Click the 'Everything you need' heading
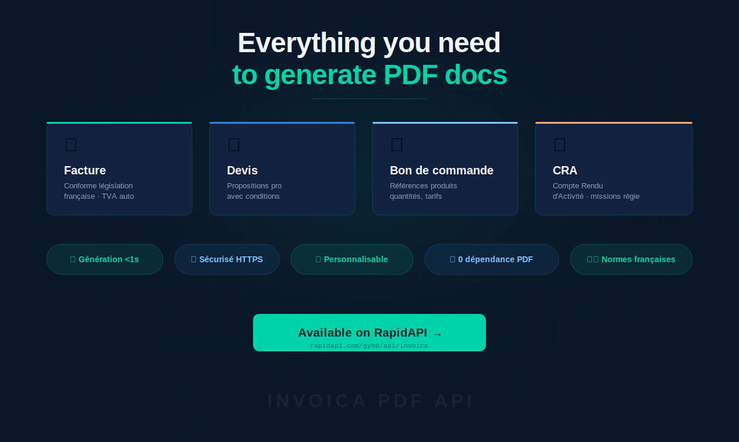739x442 pixels. [x=369, y=43]
